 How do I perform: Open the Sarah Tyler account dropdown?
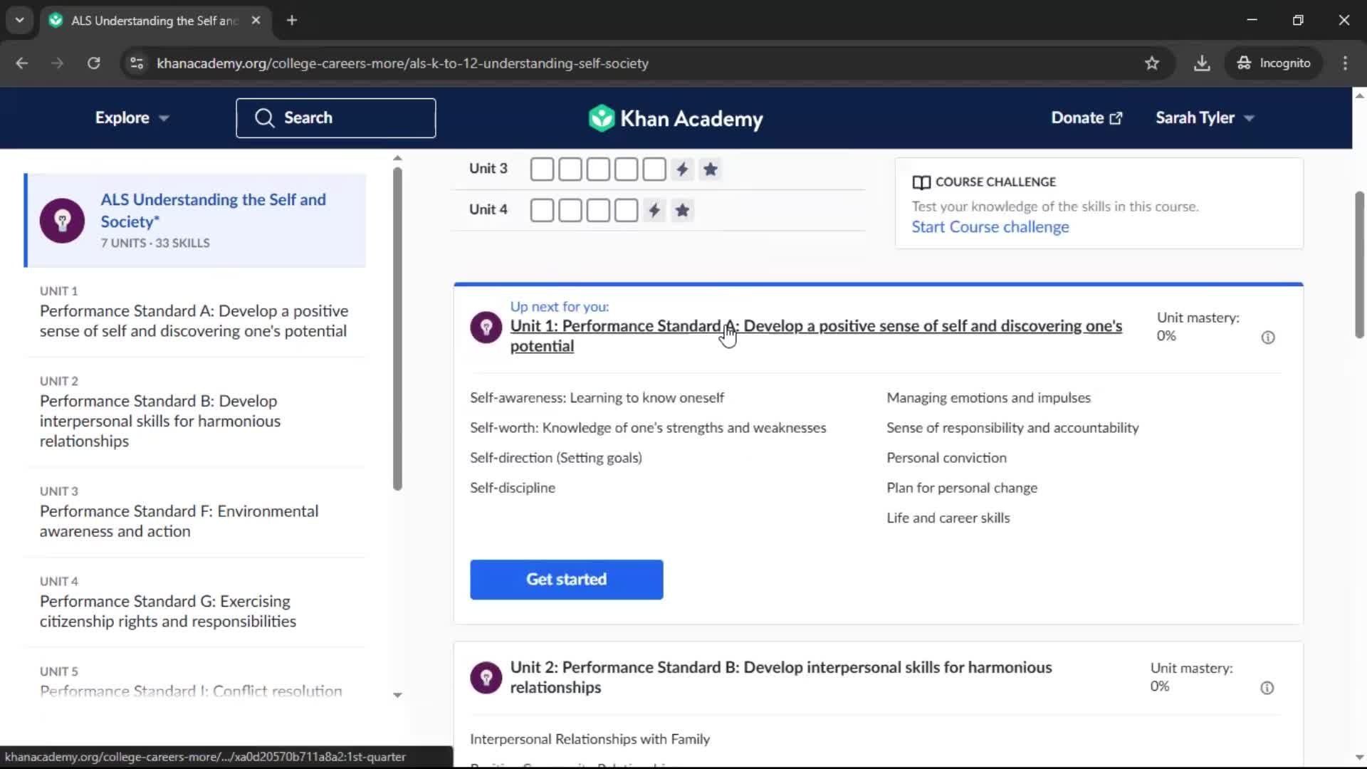(1205, 118)
